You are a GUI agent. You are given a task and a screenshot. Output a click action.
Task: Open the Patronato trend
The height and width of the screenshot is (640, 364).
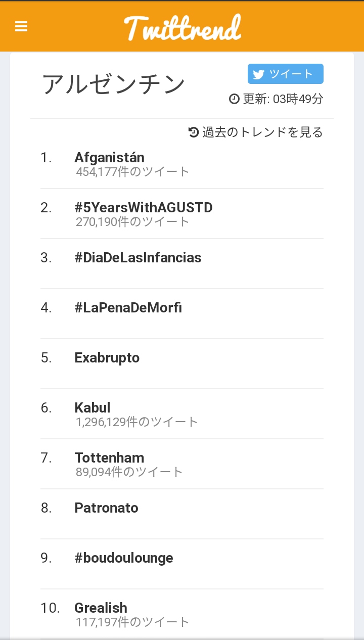click(106, 508)
